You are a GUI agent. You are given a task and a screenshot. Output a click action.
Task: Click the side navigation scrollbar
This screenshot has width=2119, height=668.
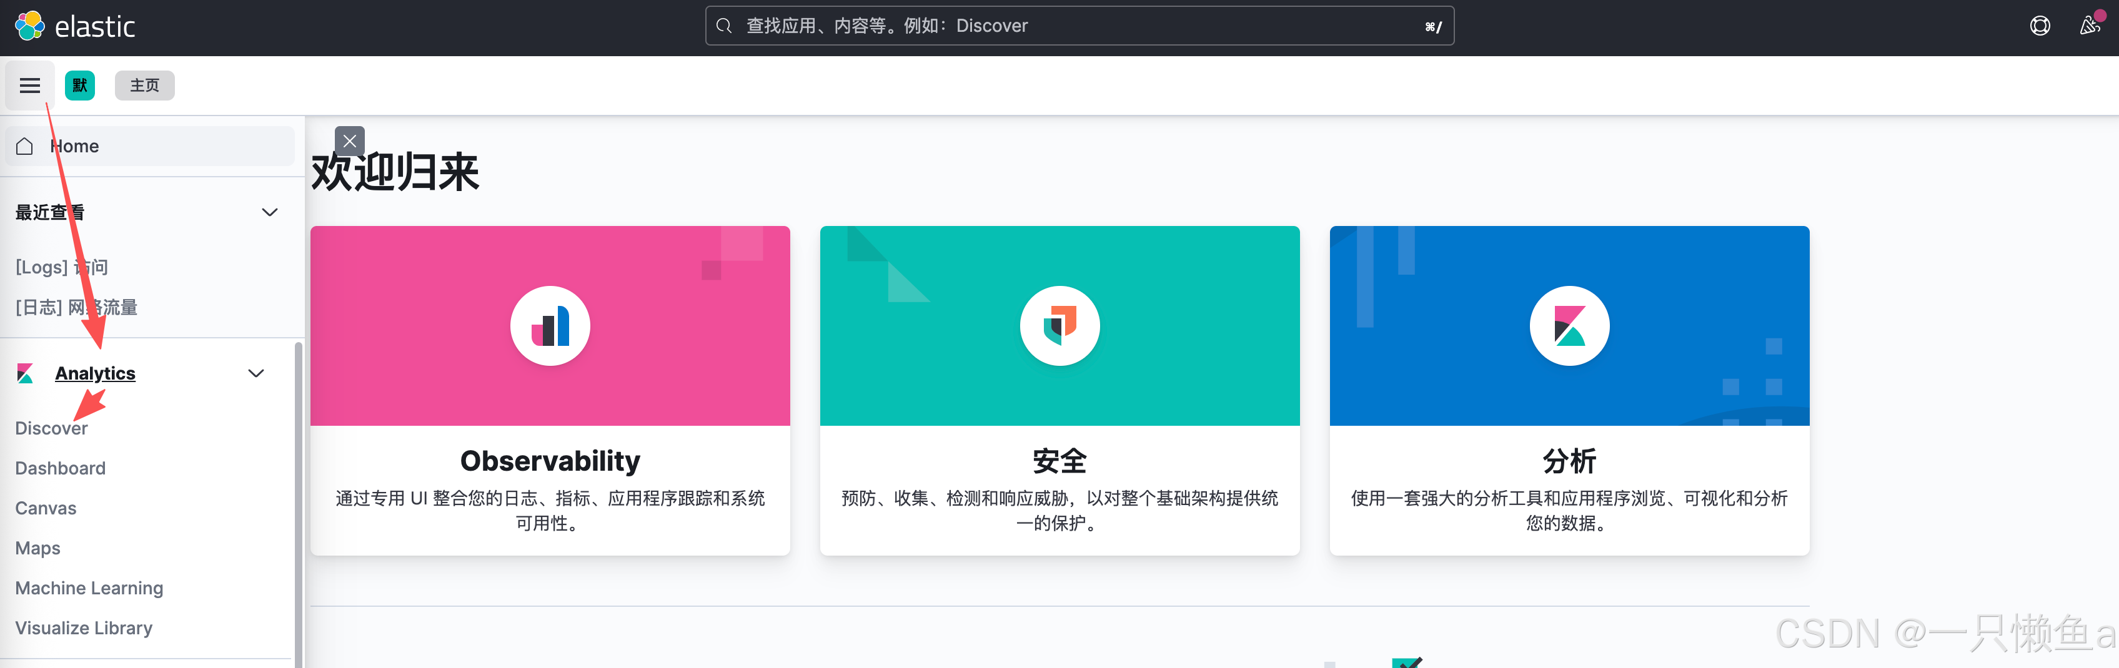tap(299, 504)
